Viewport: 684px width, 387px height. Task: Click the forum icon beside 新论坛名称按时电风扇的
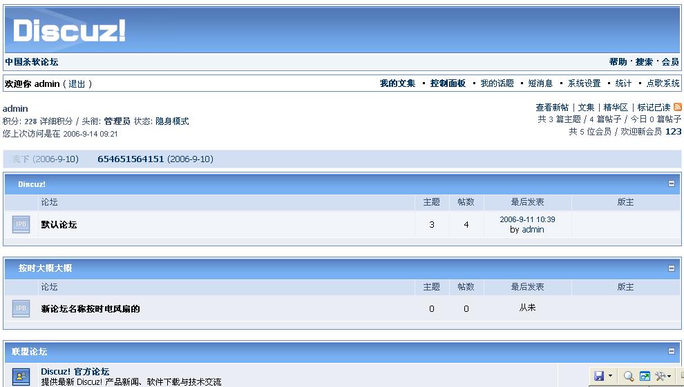click(21, 308)
